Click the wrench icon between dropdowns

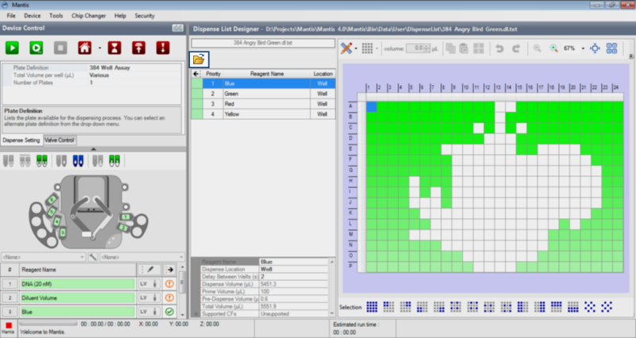pyautogui.click(x=92, y=257)
